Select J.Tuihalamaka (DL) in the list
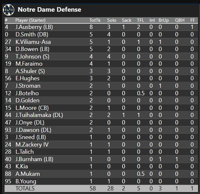The image size is (200, 194). (x=39, y=115)
